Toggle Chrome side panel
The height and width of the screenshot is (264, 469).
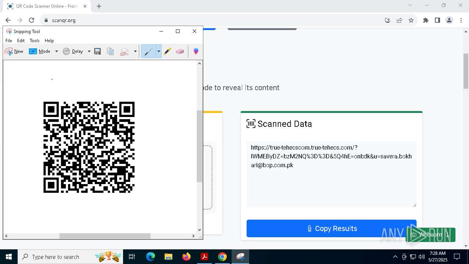coord(437,20)
